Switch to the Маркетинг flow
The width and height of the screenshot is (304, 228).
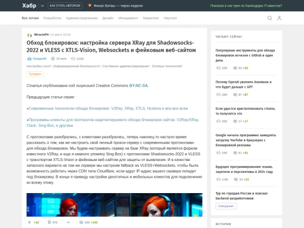click(151, 18)
